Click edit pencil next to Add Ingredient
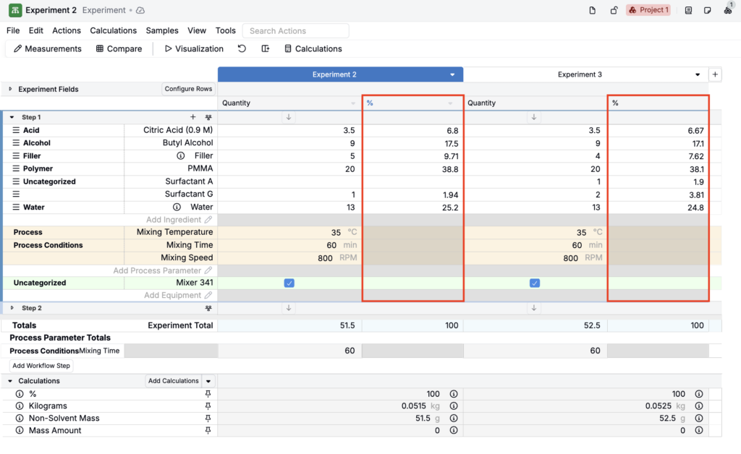The image size is (741, 454). click(208, 220)
